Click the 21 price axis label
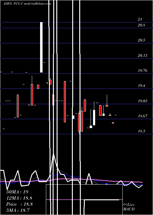The width and height of the screenshot is (153, 215). tap(140, 19)
